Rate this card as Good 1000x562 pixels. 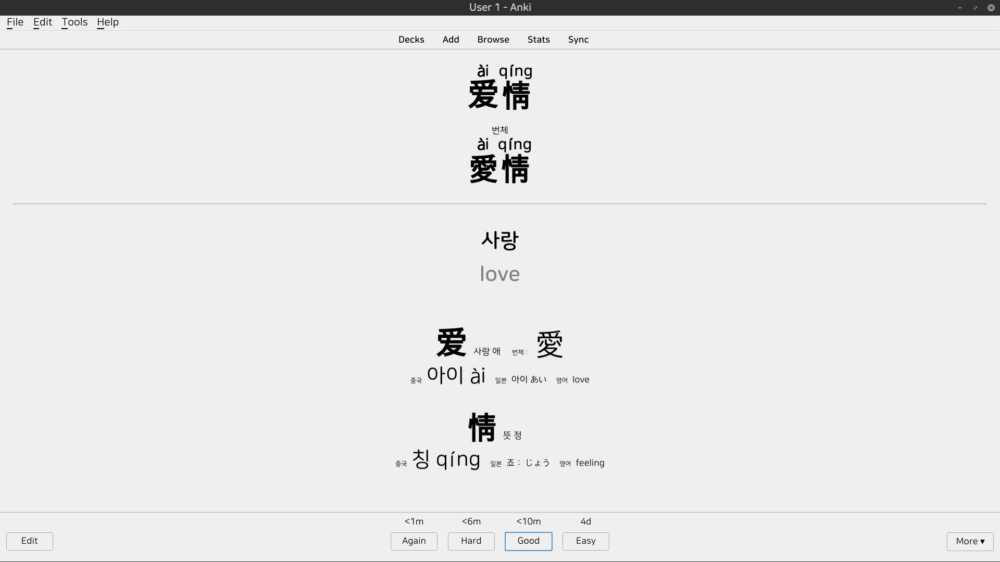529,541
